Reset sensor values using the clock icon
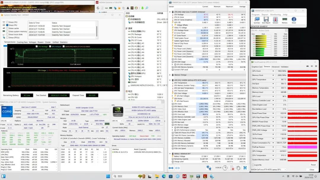320x180 pixels. pyautogui.click(x=225, y=168)
